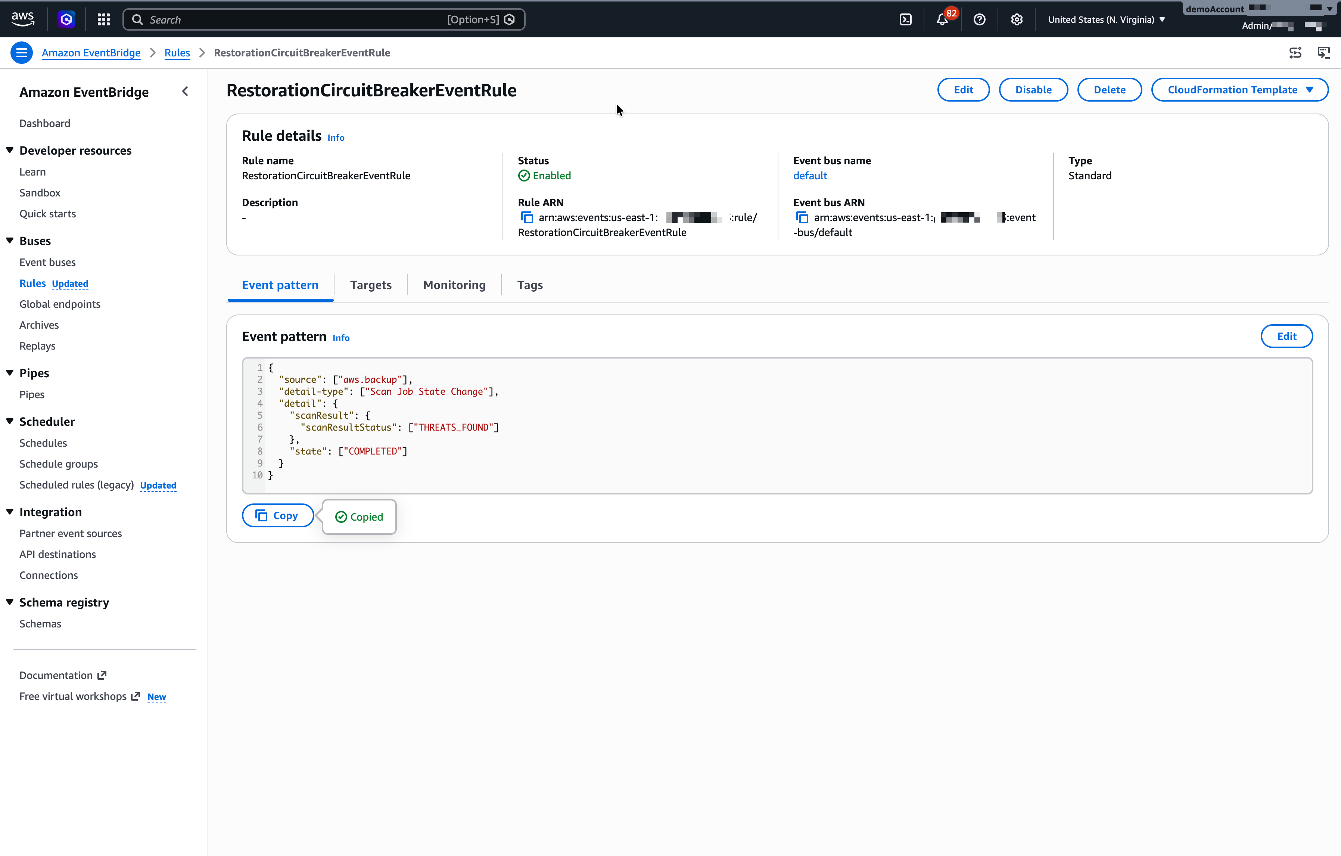Click the Amazon Q icon in search bar

pyautogui.click(x=510, y=19)
